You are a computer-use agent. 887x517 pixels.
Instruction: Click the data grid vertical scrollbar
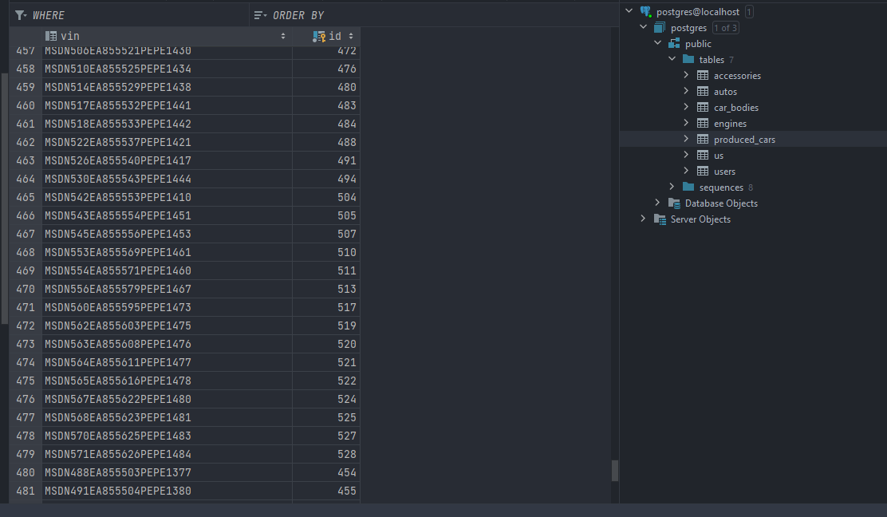pos(613,471)
